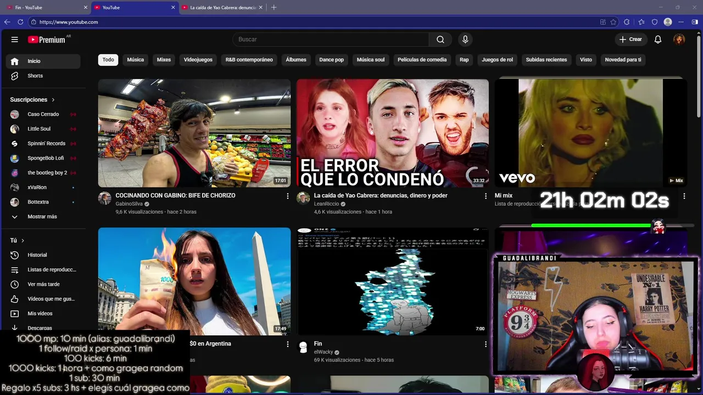Click elWacky channel avatar
The image size is (703, 395).
(x=303, y=346)
